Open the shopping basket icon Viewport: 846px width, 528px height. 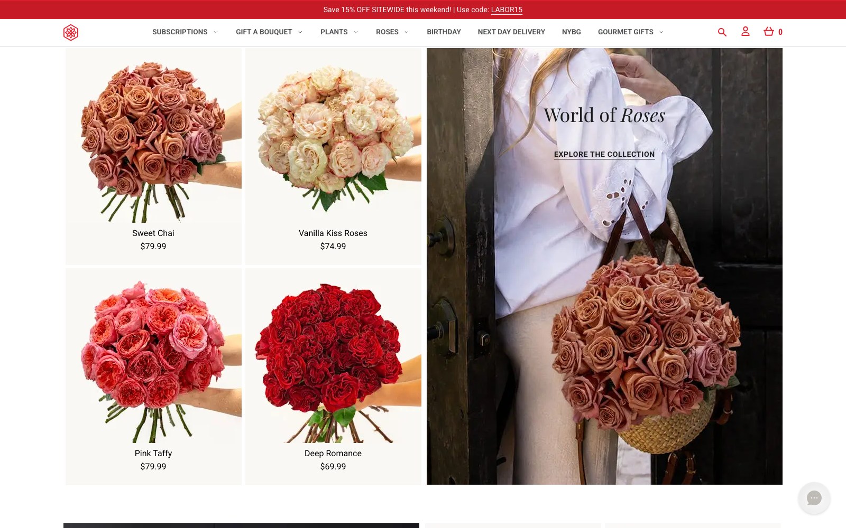click(769, 32)
